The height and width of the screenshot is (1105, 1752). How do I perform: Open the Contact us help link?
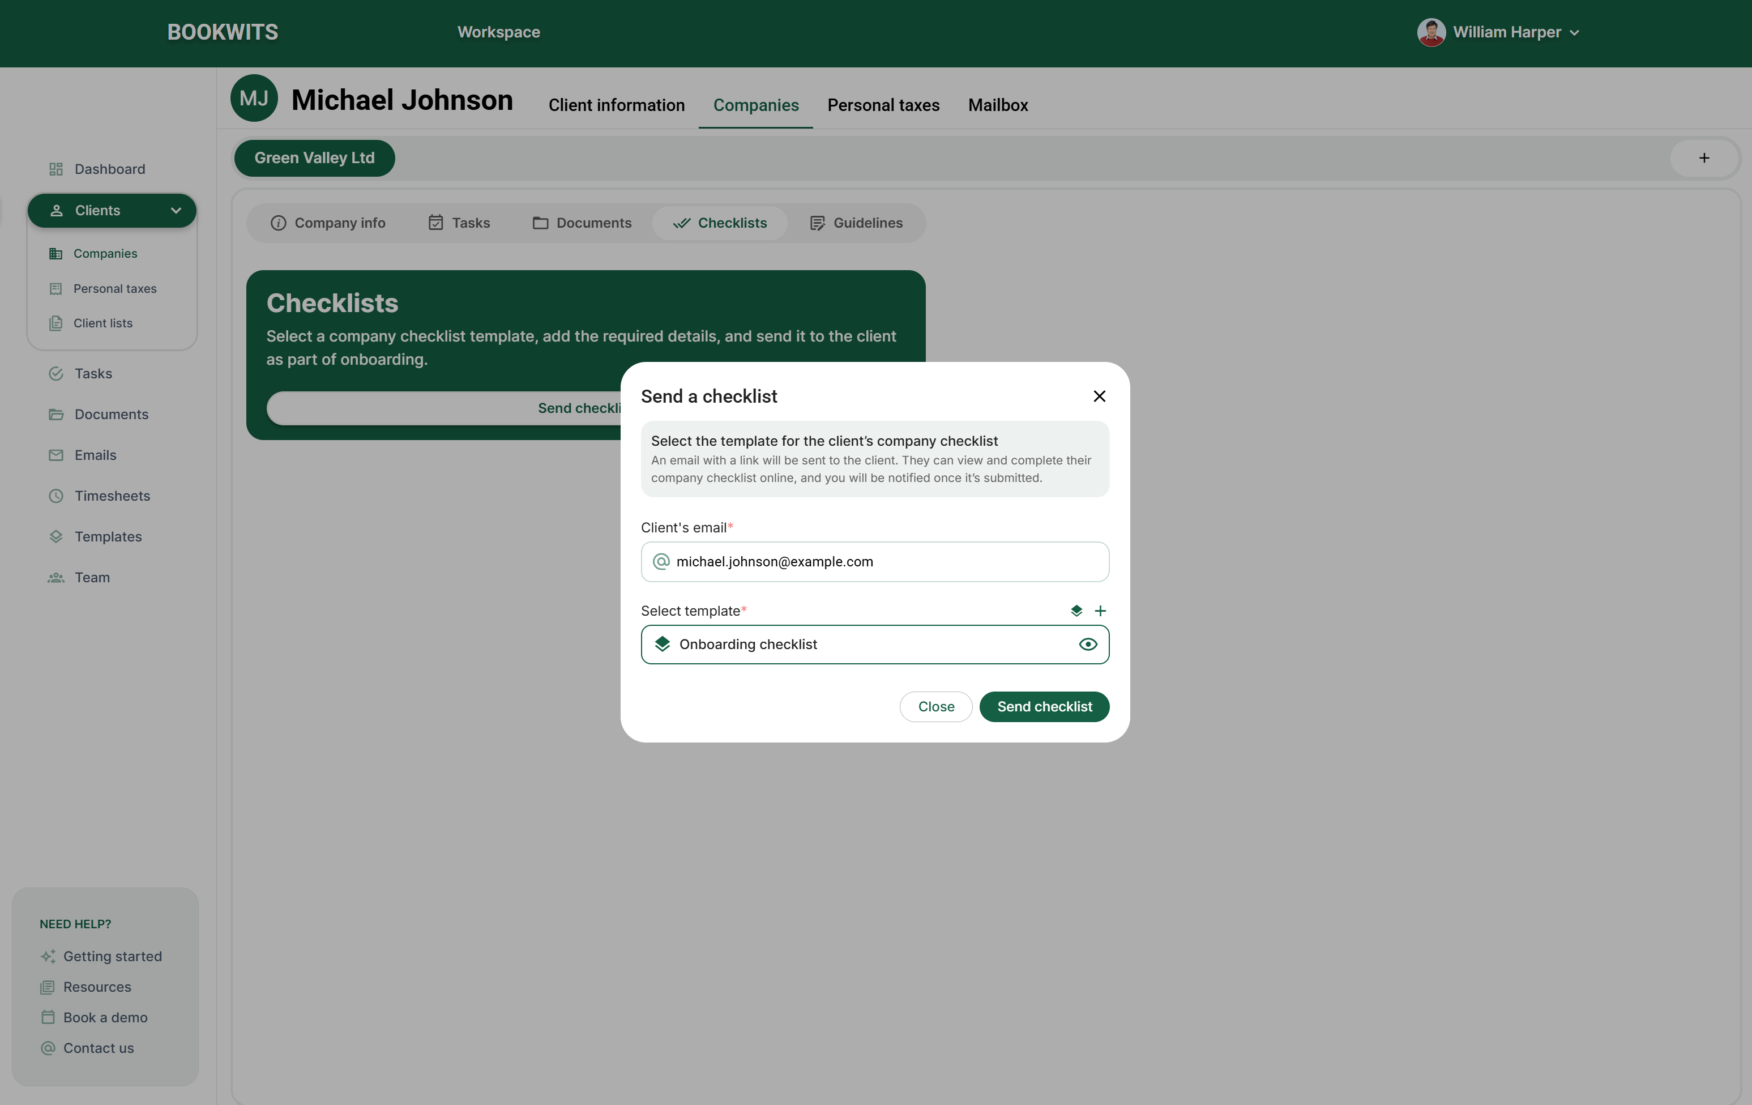click(x=87, y=1048)
